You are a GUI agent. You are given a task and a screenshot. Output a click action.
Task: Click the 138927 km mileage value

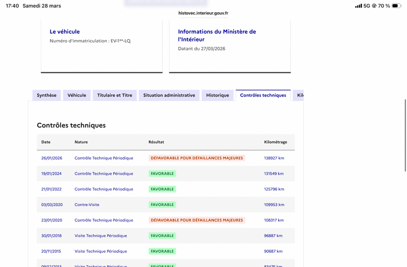coord(274,158)
